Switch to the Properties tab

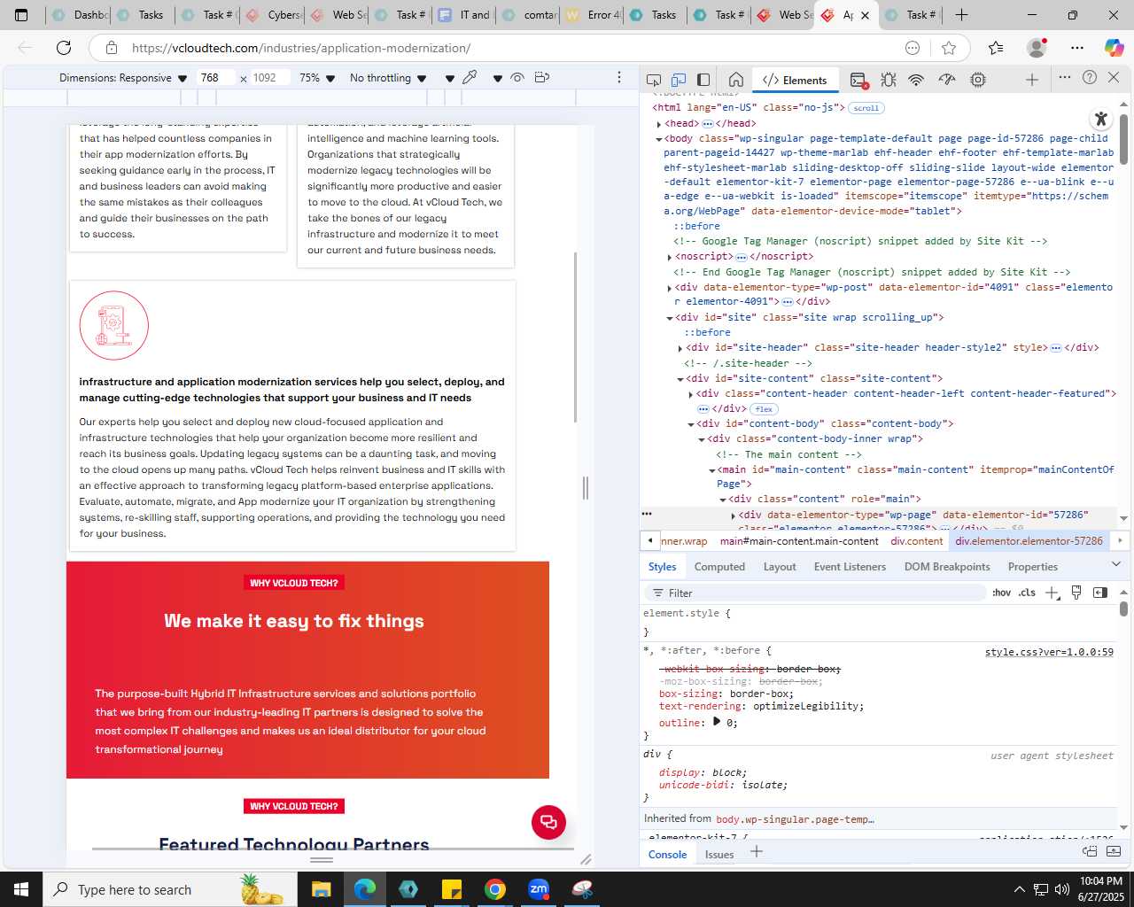[1032, 567]
